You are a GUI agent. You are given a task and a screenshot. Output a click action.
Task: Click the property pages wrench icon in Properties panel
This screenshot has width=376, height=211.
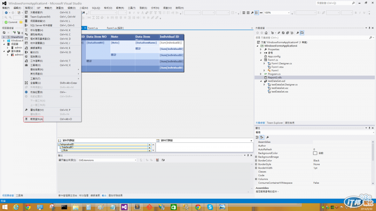(267, 137)
